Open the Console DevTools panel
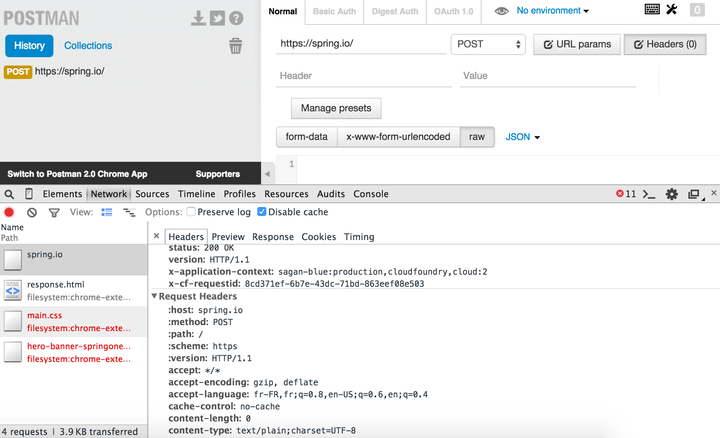720x438 pixels. tap(371, 194)
